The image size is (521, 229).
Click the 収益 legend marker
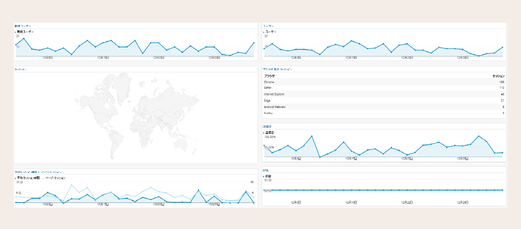264,176
